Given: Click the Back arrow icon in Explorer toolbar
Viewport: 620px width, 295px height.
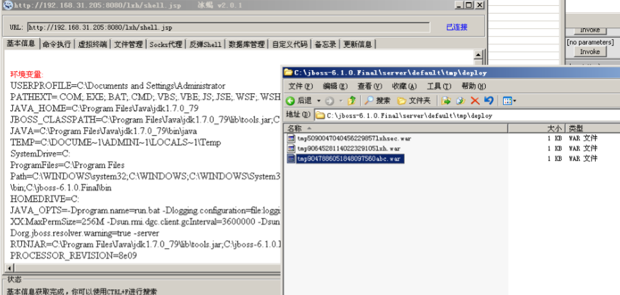Looking at the screenshot, I should [290, 101].
